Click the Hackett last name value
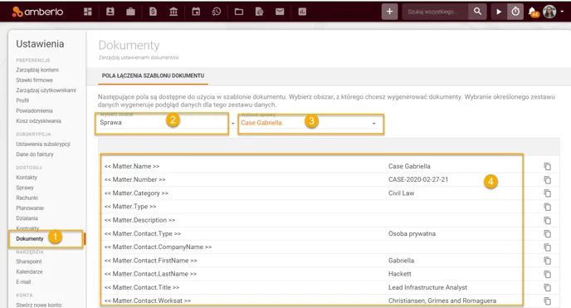The width and height of the screenshot is (571, 308). [x=399, y=274]
